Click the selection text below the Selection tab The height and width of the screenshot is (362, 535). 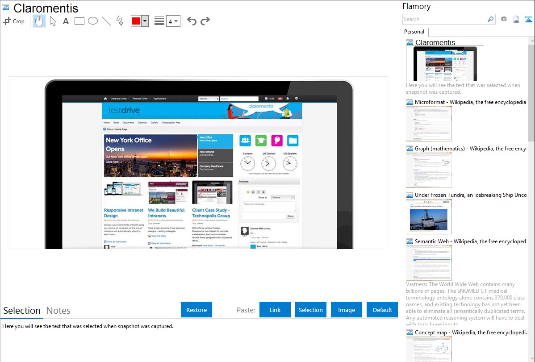coord(88,326)
